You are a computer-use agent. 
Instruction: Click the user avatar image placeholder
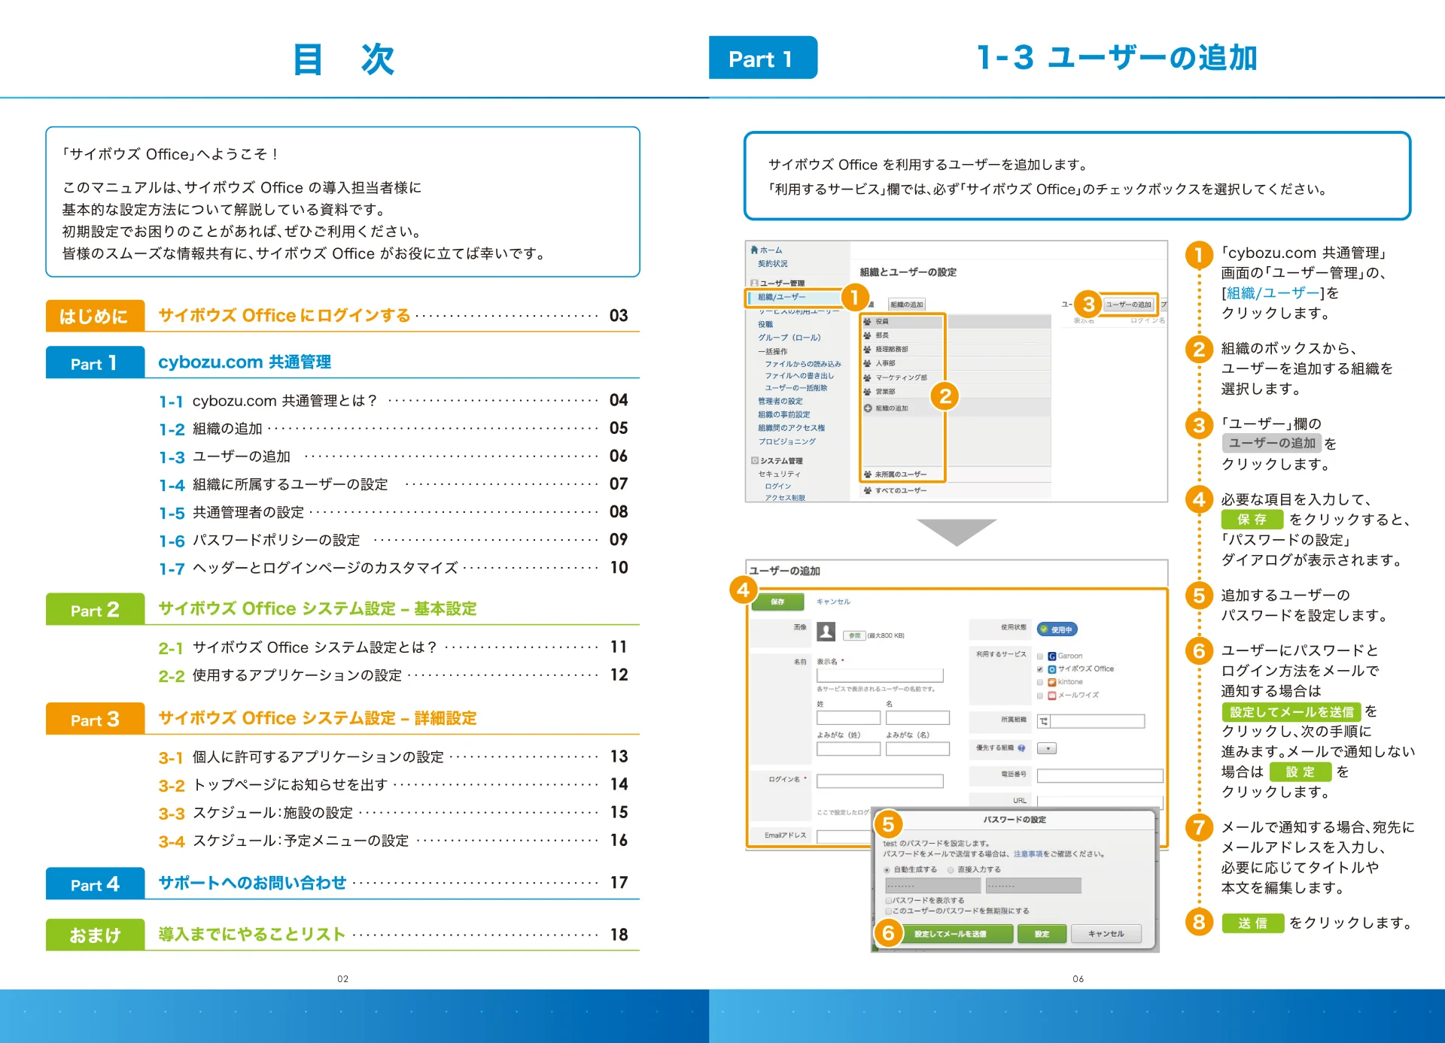(826, 632)
